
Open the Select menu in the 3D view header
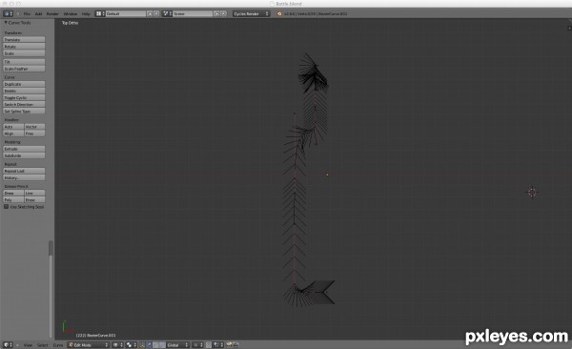[x=42, y=345]
